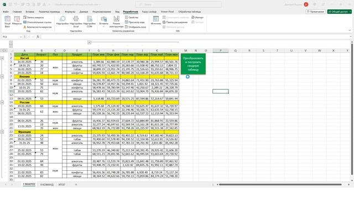Screen dimensions: 354x199
Task: Open Безопасность макросов settings
Action: [x=38, y=27]
